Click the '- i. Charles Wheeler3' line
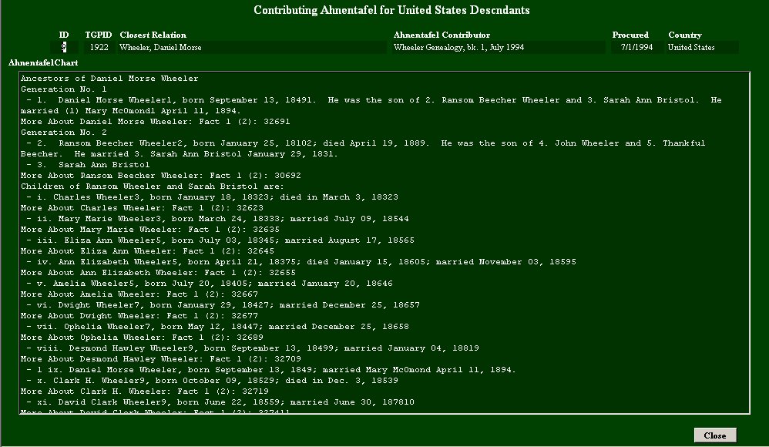This screenshot has height=447, width=769. pyautogui.click(x=213, y=197)
